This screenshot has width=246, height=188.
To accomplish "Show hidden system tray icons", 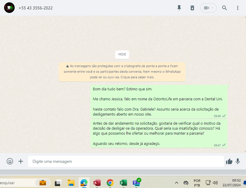I will [x=177, y=183].
